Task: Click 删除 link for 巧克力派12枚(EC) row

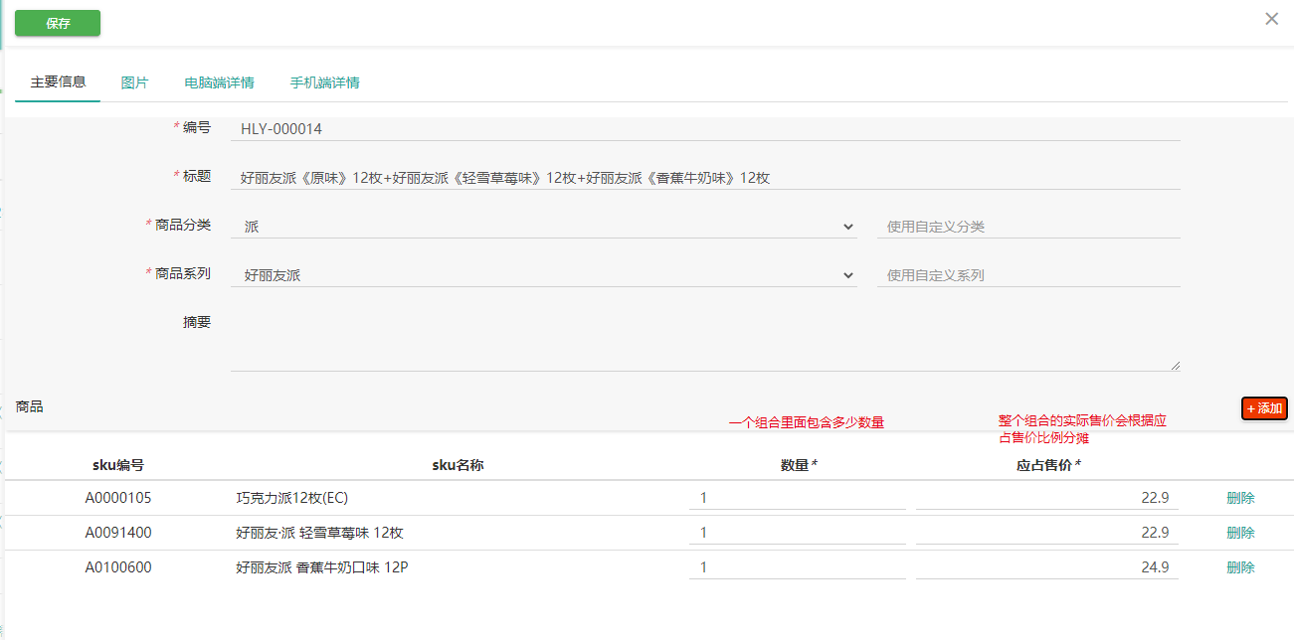Action: [1240, 498]
